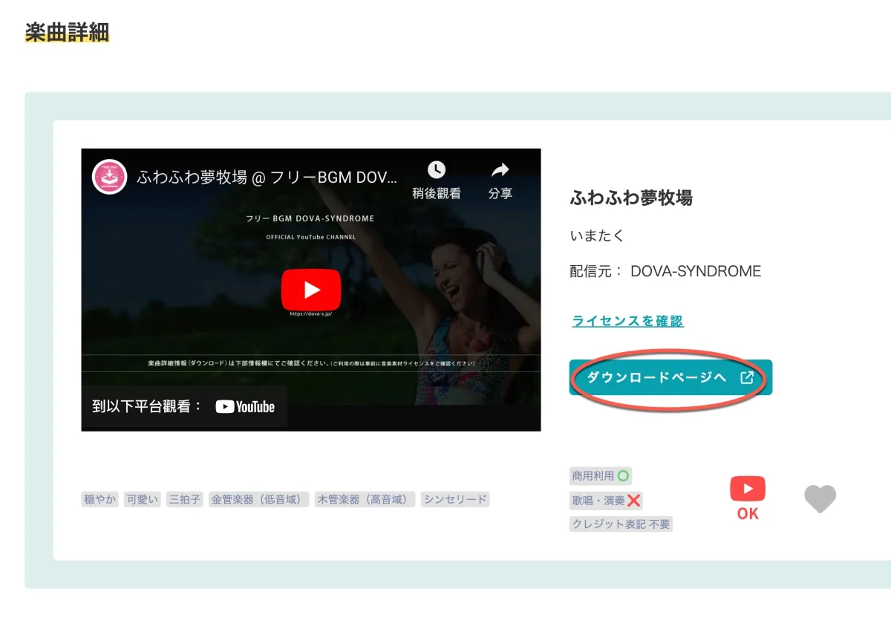Click the 楽曲詳細 heading
Image resolution: width=891 pixels, height=618 pixels.
tap(67, 32)
